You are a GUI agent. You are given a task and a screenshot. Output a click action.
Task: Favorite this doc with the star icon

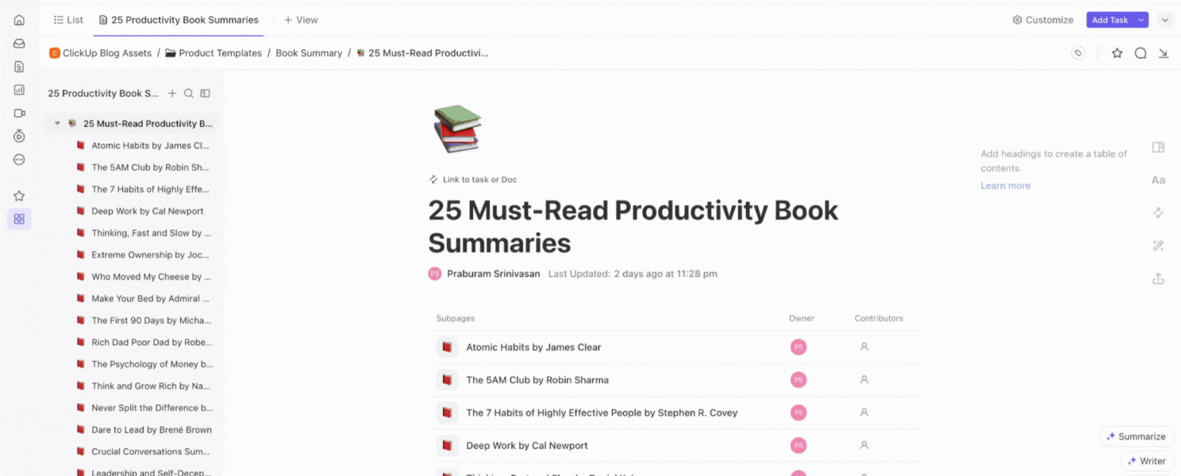click(x=1117, y=53)
